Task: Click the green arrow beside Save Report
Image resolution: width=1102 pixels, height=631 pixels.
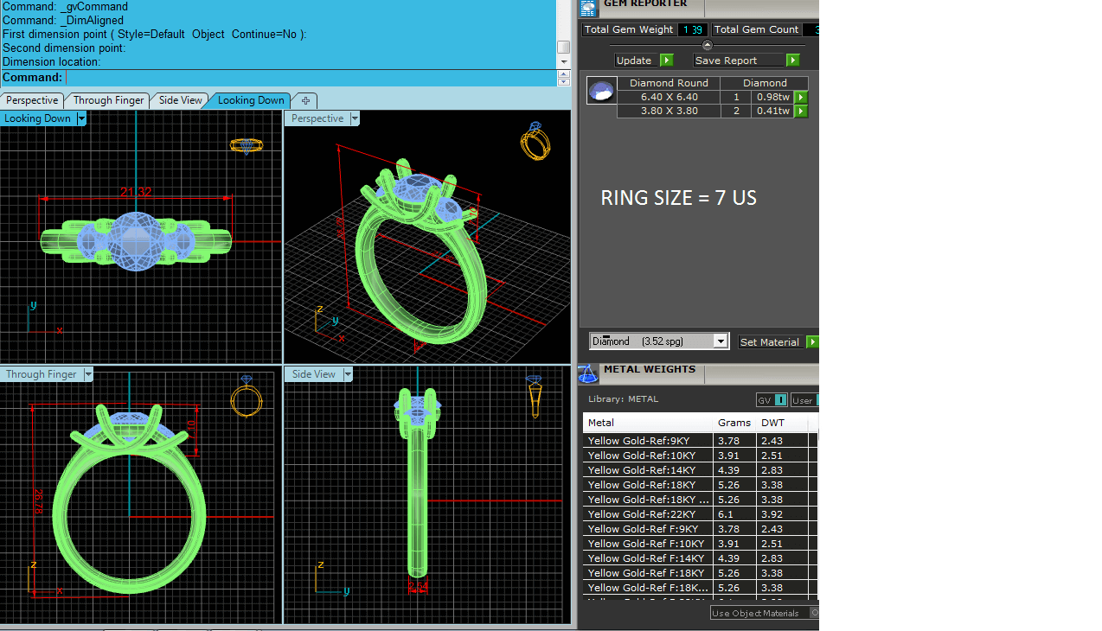Action: (792, 61)
